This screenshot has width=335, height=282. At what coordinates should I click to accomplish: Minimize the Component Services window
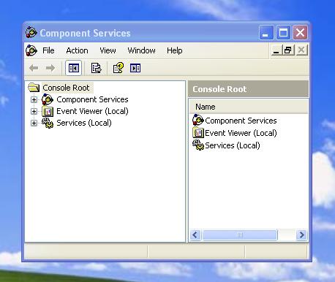[x=266, y=32]
